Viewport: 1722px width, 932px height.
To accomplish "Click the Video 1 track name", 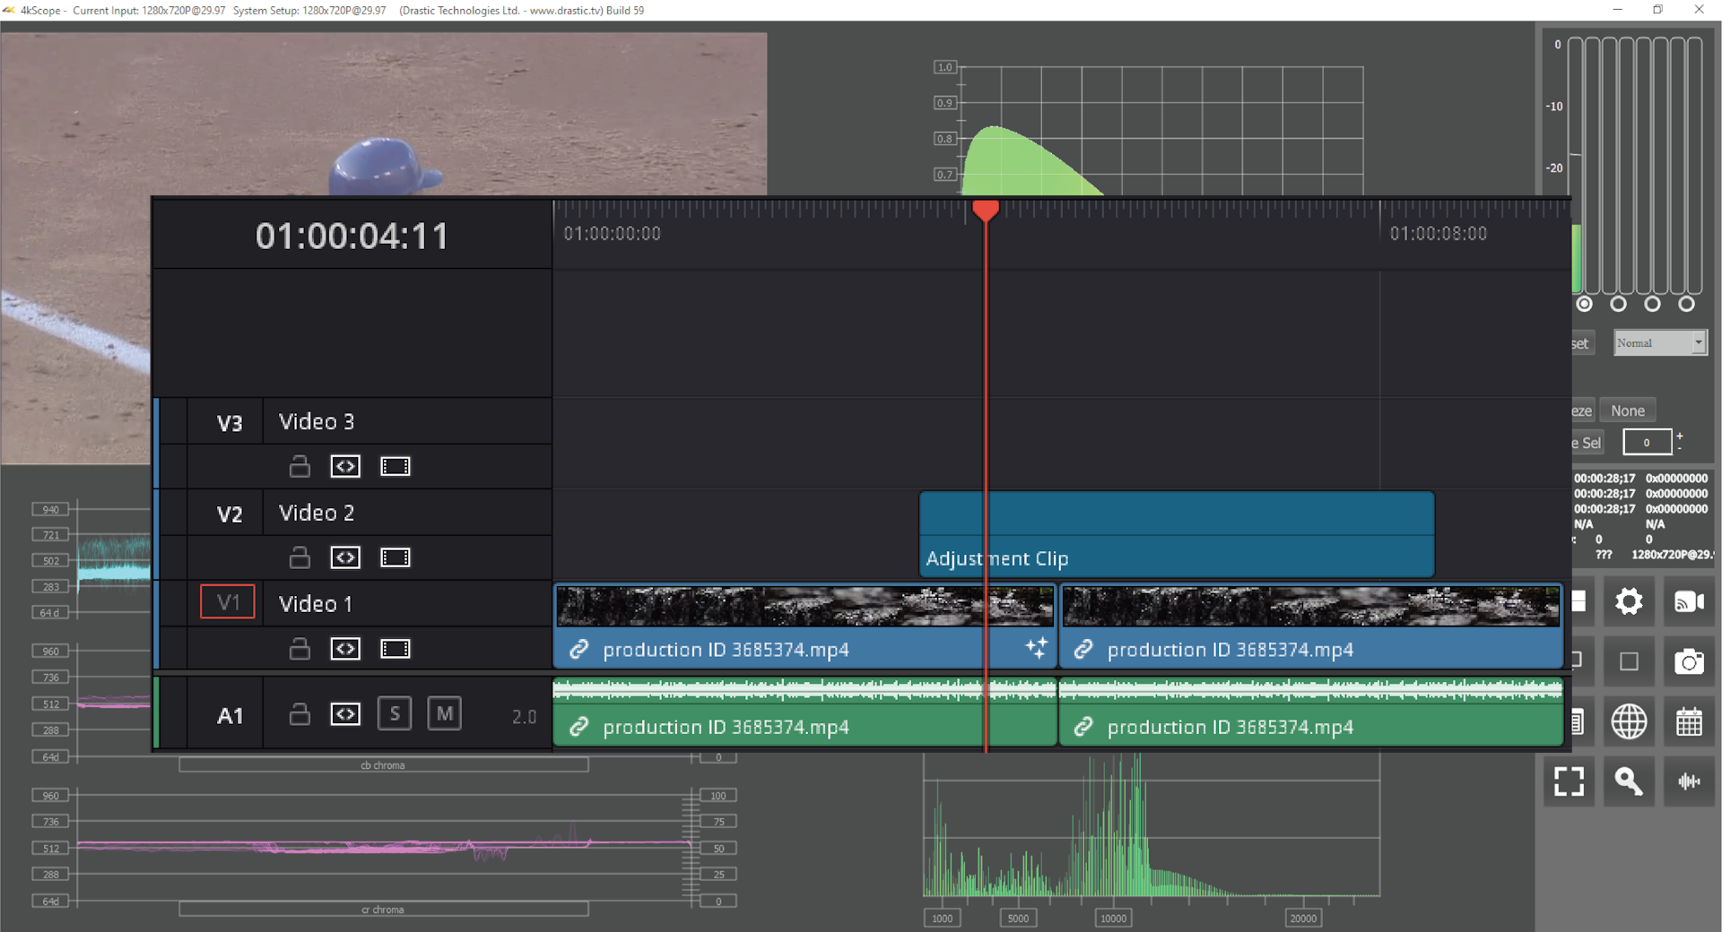I will click(316, 604).
